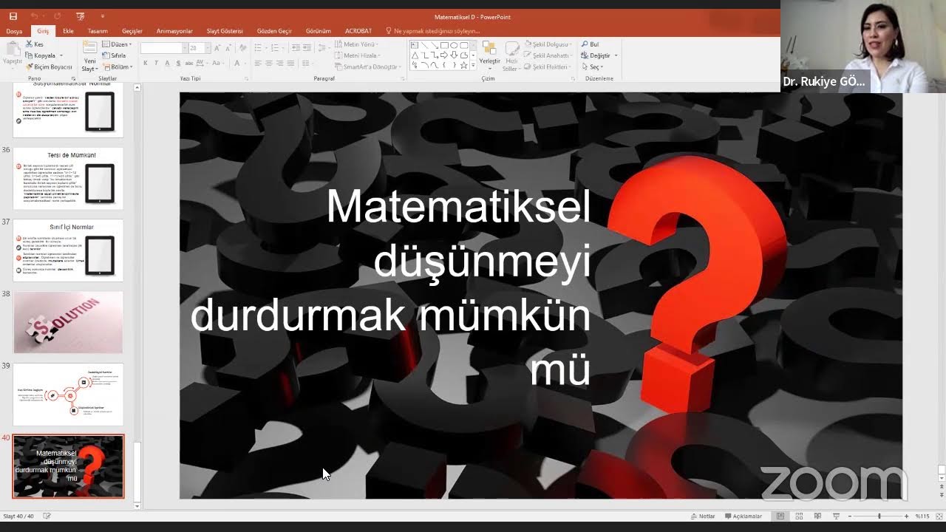
Task: Open the Bölüm section dropdown
Action: [117, 66]
